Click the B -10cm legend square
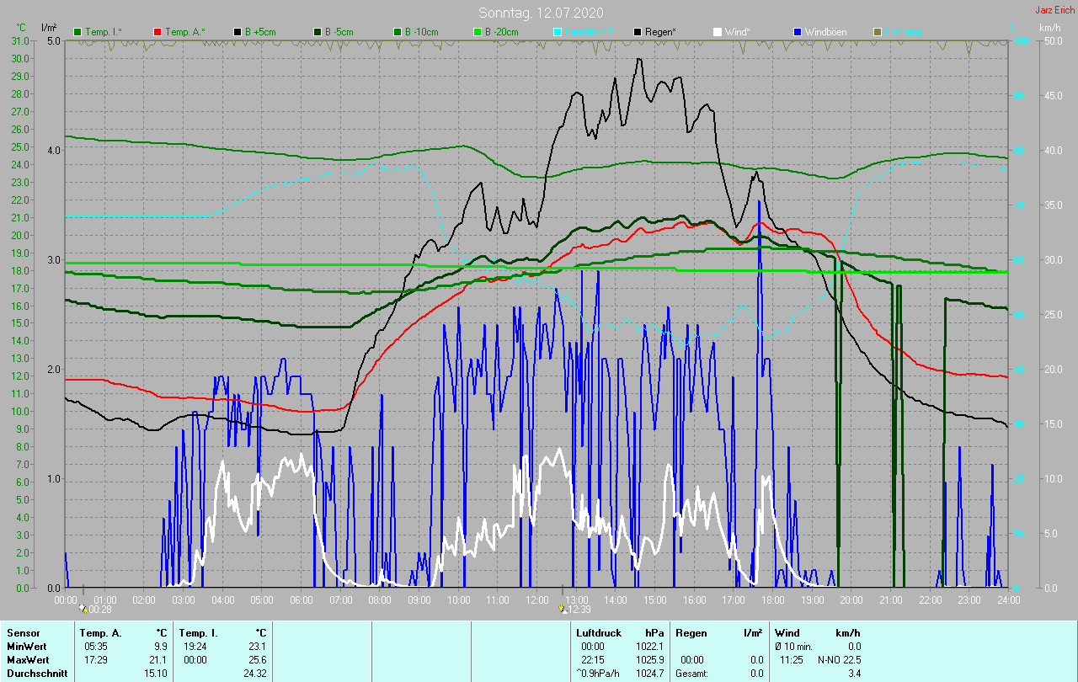 [x=398, y=32]
